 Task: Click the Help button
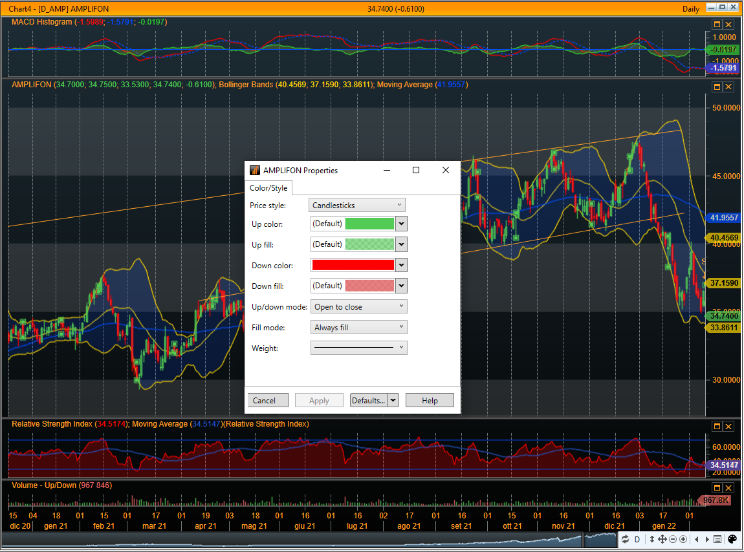coord(430,400)
